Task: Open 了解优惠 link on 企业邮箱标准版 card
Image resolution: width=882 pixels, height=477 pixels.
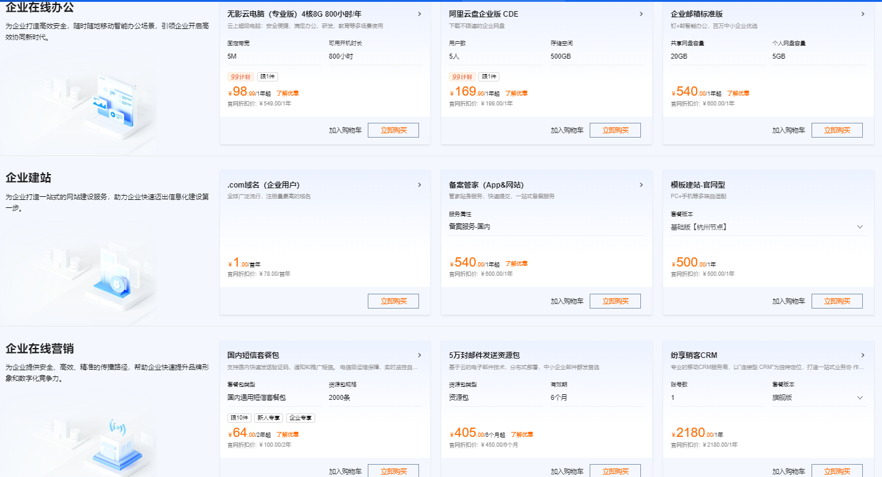Action: pos(738,93)
